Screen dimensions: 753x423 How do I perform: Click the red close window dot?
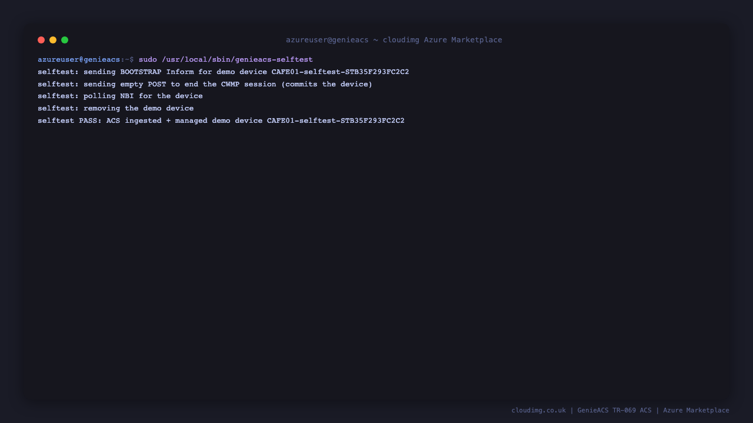point(41,40)
